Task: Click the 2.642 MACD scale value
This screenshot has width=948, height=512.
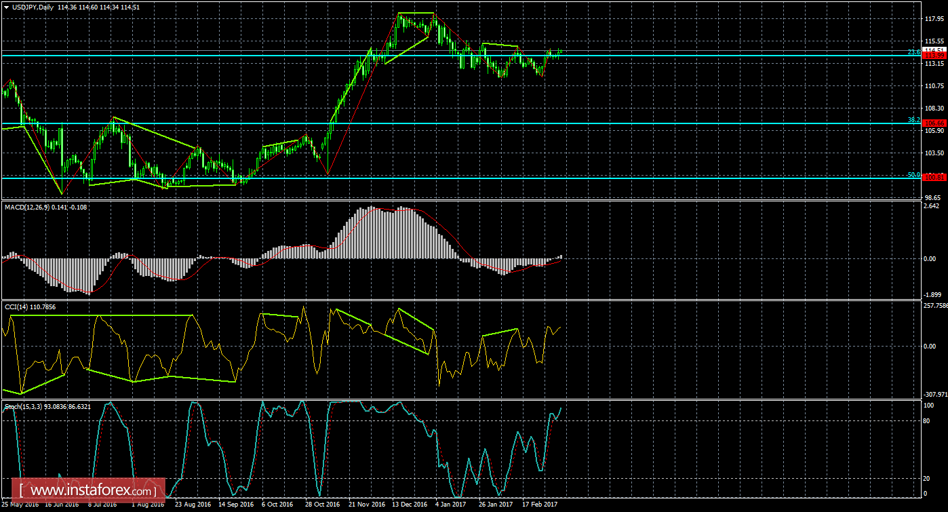Action: (x=931, y=206)
